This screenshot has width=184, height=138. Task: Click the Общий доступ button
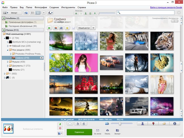84,28
